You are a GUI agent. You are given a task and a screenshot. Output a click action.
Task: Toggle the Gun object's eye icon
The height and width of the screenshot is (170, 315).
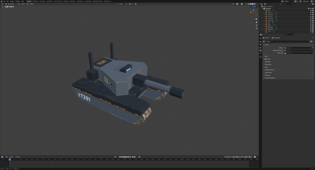click(x=311, y=23)
